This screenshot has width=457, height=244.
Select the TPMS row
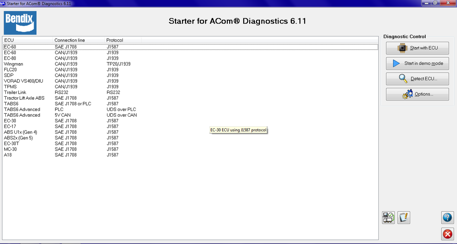pyautogui.click(x=190, y=87)
